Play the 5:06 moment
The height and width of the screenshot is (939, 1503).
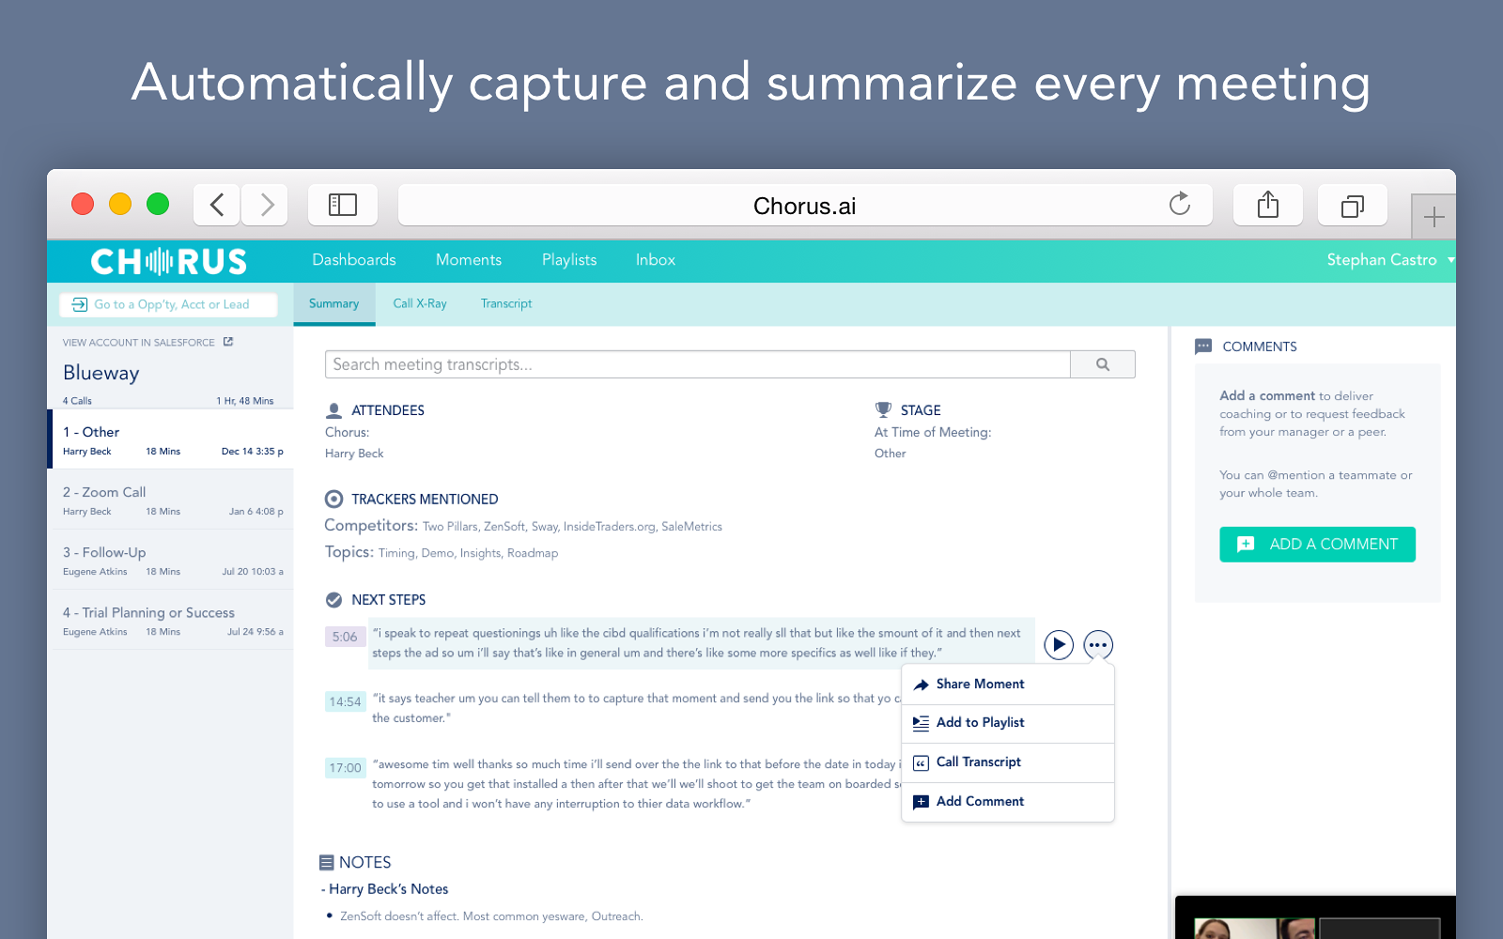1059,644
